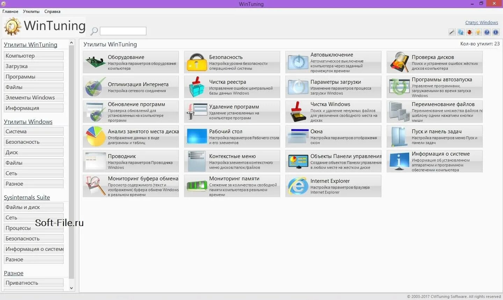Select Диск in the sidebar
The height and width of the screenshot is (300, 503).
[34, 152]
